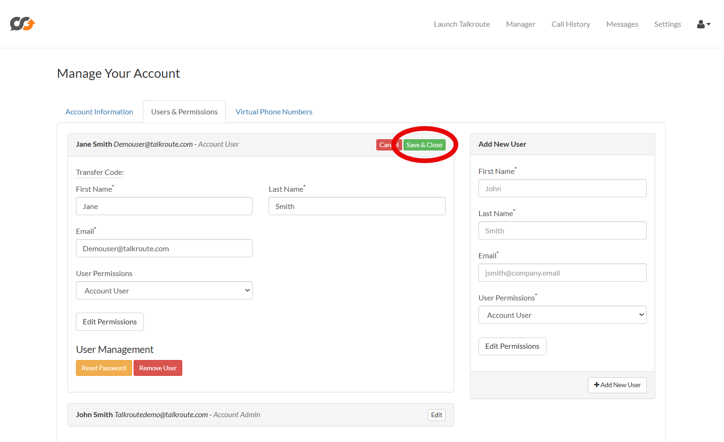Click Reset Password button
This screenshot has height=442, width=724.
[104, 368]
